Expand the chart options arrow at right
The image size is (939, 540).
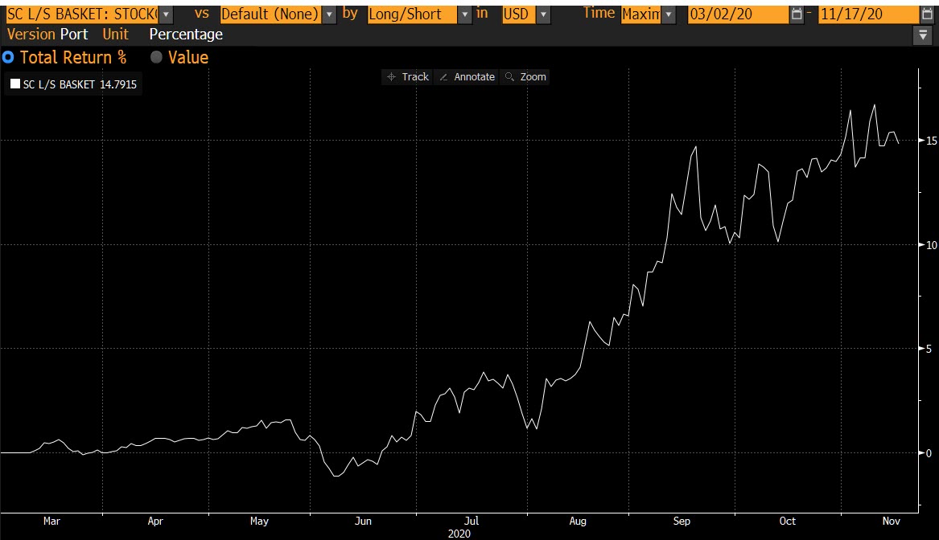pos(922,35)
